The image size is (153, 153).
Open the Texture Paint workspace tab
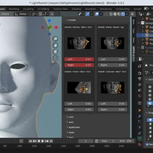click(60, 9)
